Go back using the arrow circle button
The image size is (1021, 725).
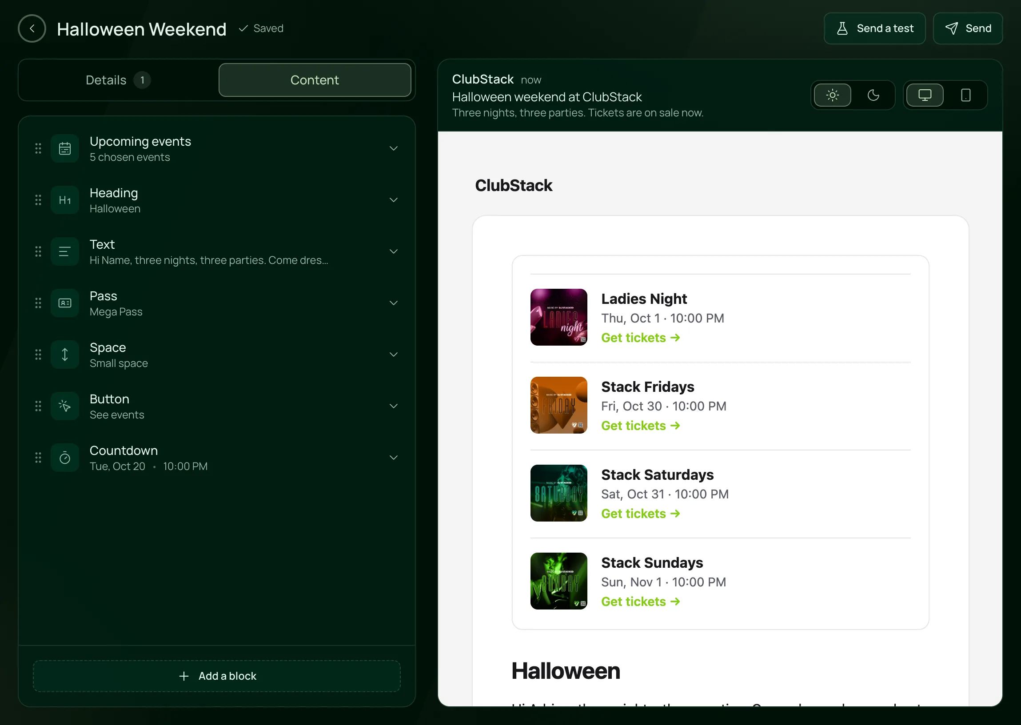click(x=32, y=28)
